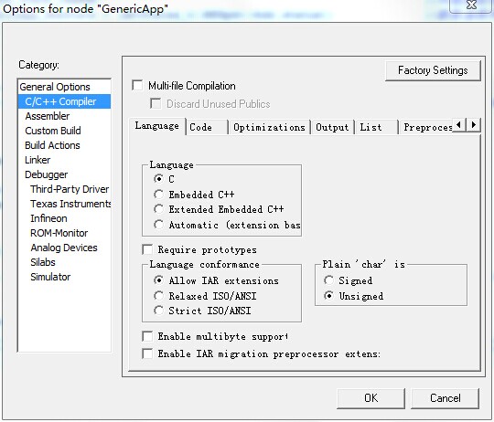Check Require prototypes option

pos(147,249)
